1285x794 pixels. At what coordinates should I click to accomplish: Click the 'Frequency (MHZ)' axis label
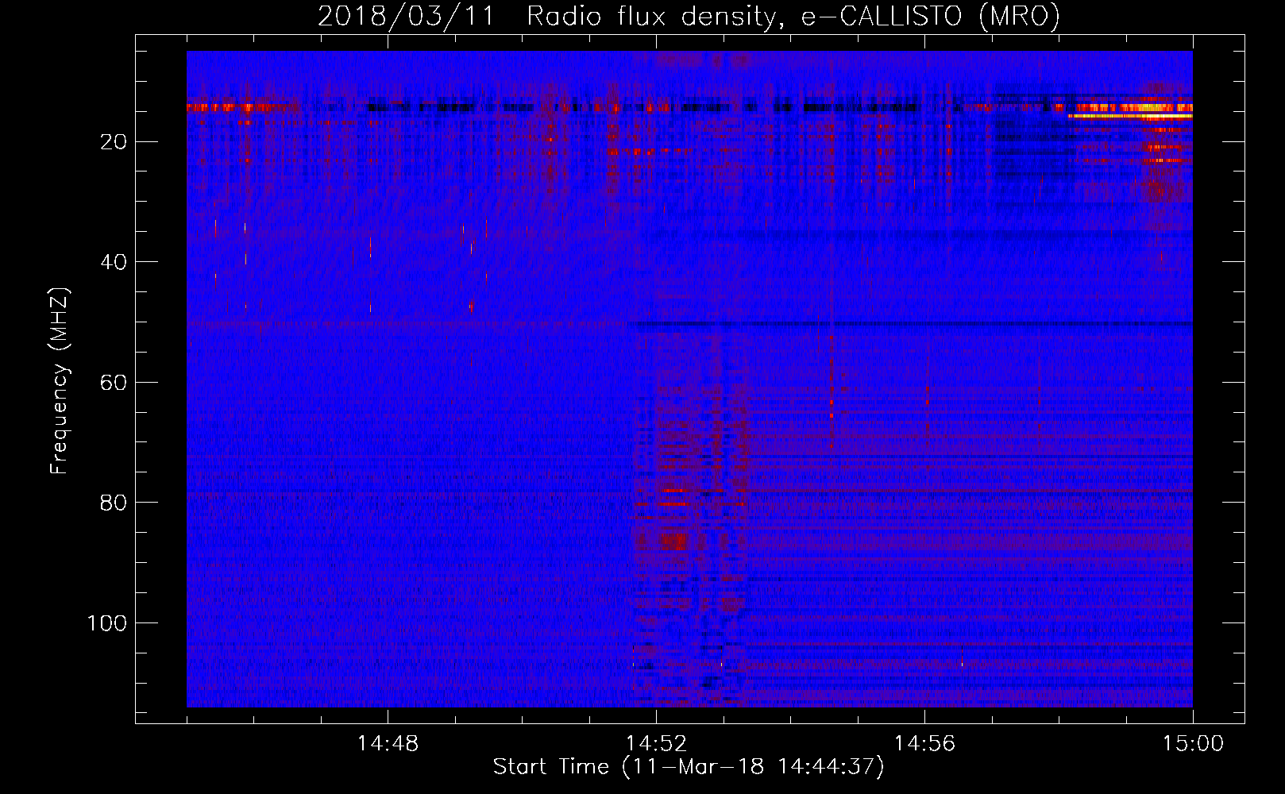59,381
